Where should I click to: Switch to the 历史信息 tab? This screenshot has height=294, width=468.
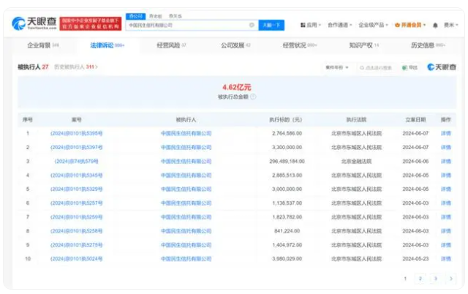(x=428, y=45)
